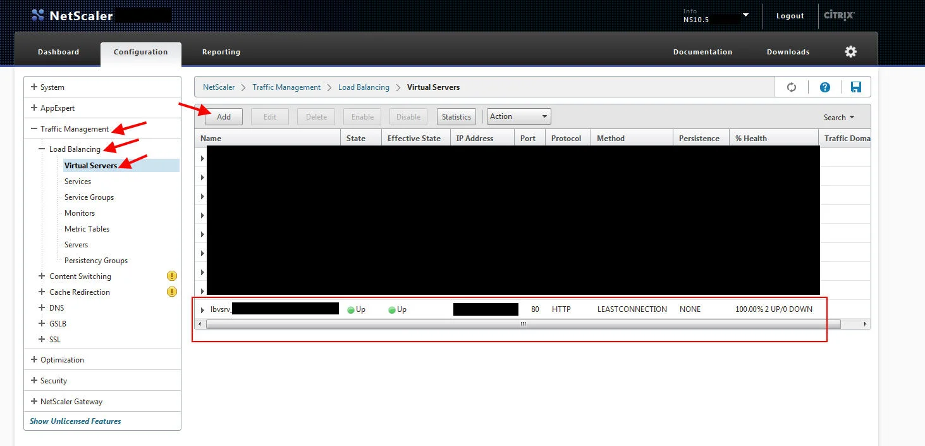Open the Documentation tab
Screen dimensions: 925x446
click(702, 52)
